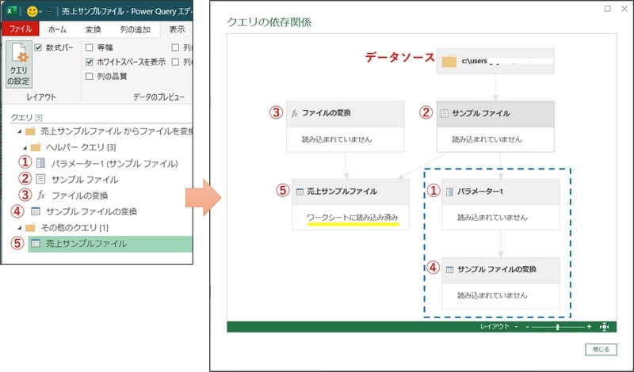Screen dimensions: 634x372
Task: Click the クエリ [5] pane header
Action: [26, 118]
